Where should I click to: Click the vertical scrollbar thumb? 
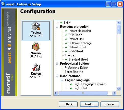pyautogui.click(x=118, y=29)
